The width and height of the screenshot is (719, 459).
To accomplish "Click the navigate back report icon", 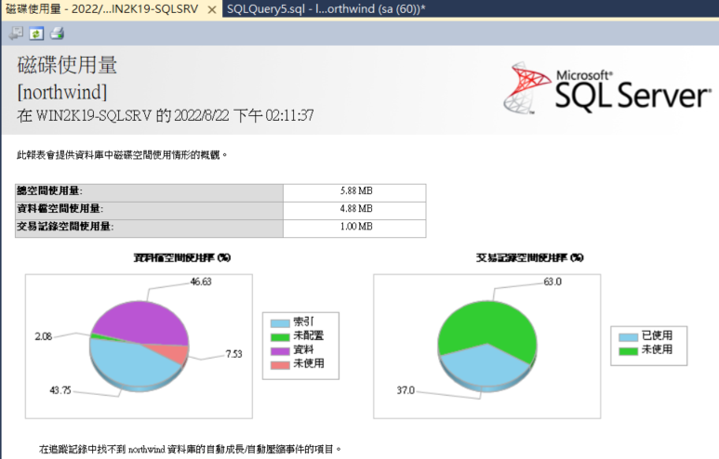I will (x=16, y=33).
